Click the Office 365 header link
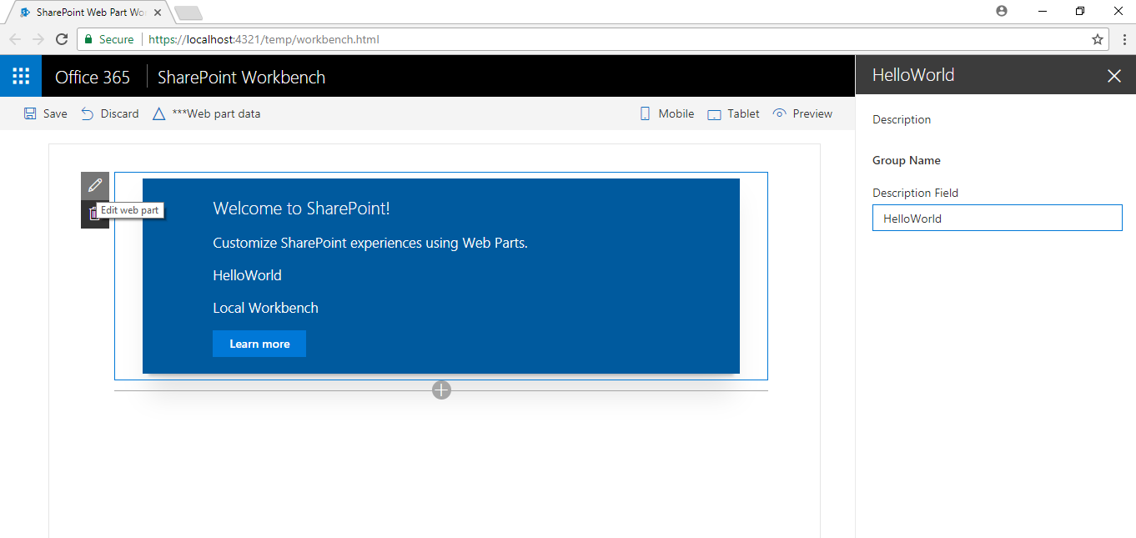This screenshot has width=1136, height=538. (x=93, y=78)
